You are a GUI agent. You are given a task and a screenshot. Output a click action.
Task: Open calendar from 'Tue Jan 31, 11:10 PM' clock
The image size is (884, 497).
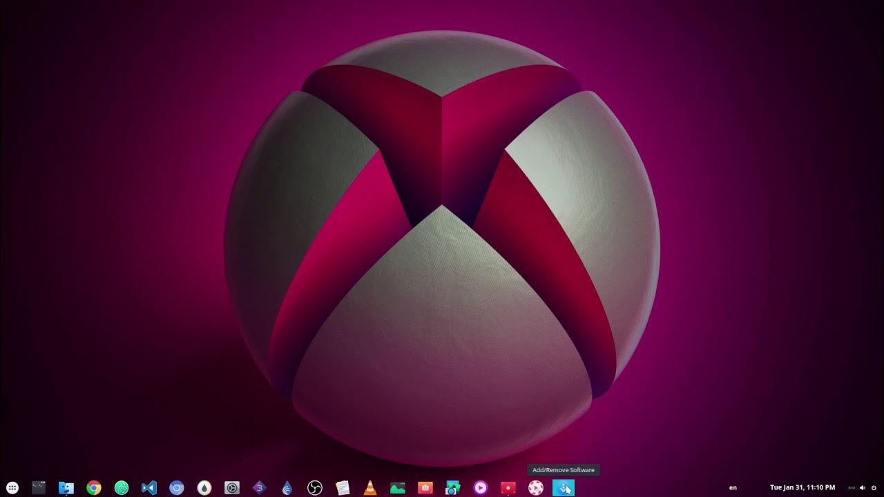pyautogui.click(x=803, y=488)
